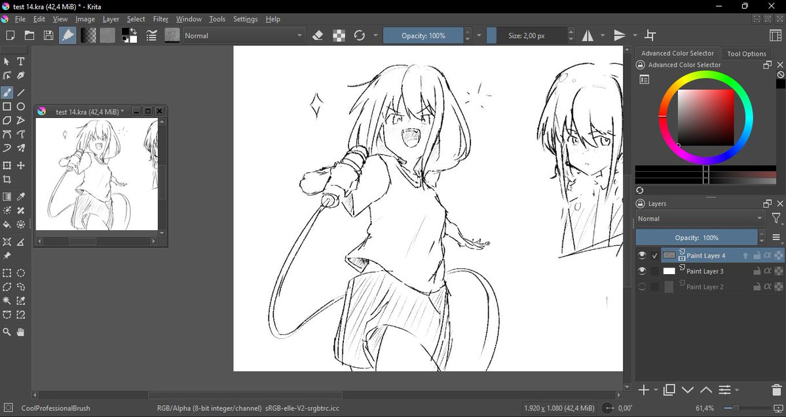
Task: Select the Calligraphy tool
Action: click(21, 75)
